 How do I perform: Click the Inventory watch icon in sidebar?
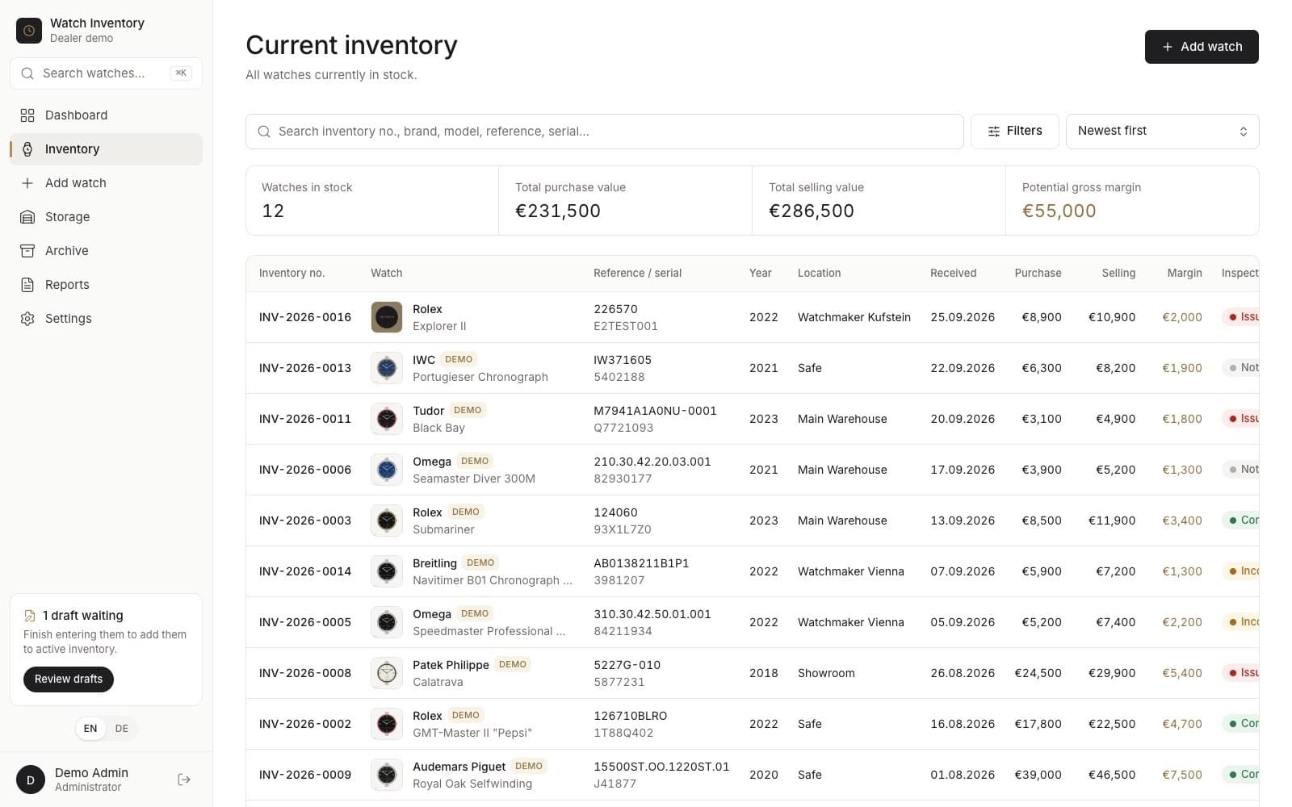click(27, 149)
